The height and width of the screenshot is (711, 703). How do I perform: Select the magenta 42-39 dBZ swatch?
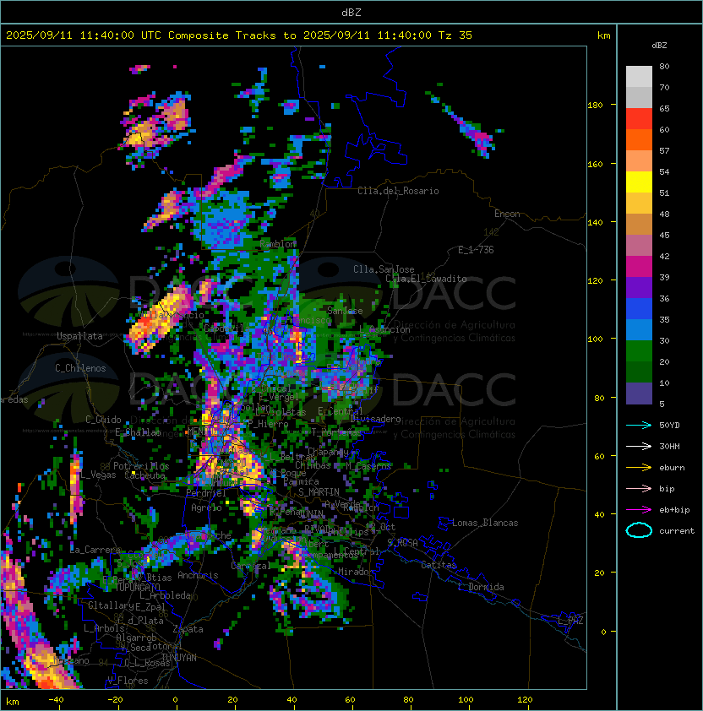639,267
